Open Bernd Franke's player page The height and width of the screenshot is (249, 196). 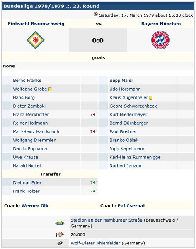coord(27,81)
